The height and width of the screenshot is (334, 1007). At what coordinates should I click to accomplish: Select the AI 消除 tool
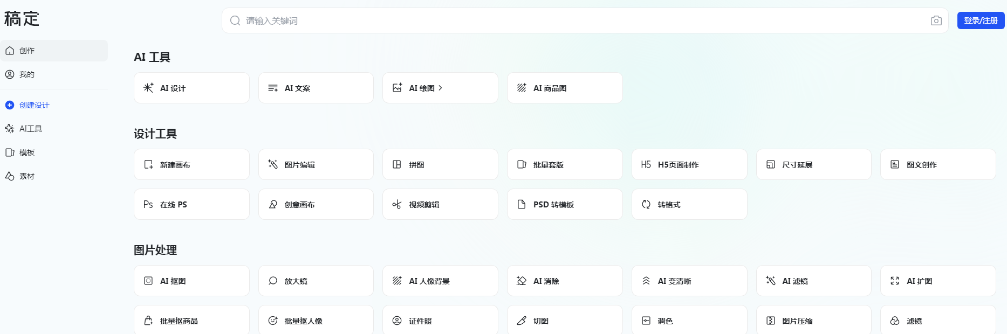coord(564,281)
